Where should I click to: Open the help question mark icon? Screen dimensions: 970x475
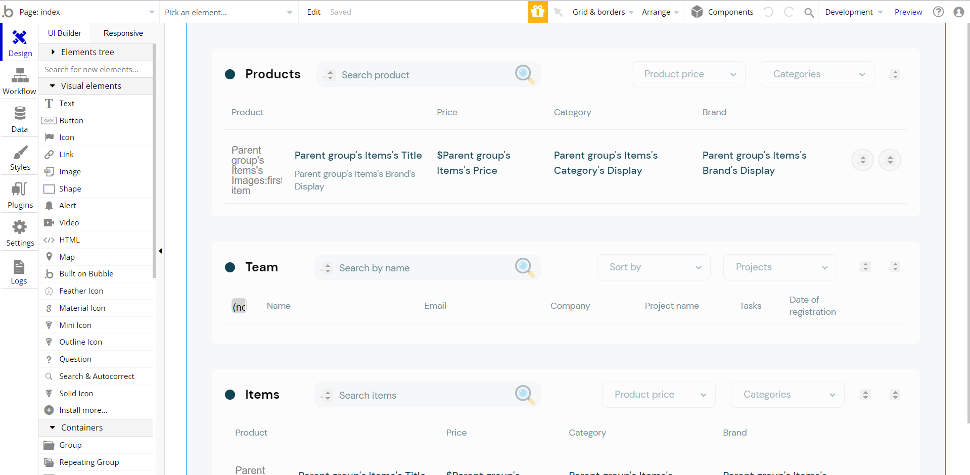[938, 12]
